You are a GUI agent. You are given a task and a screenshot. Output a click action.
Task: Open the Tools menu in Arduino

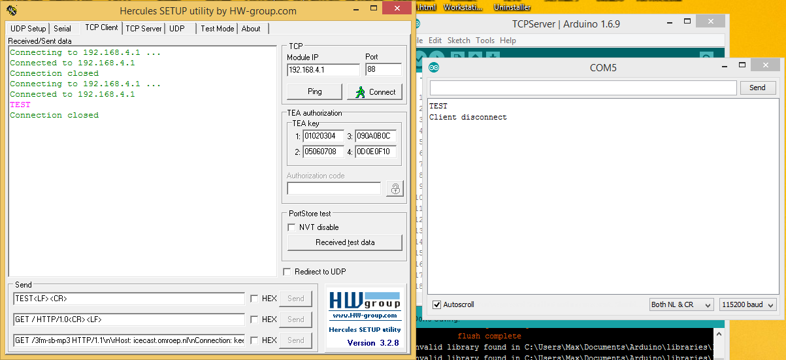click(x=485, y=41)
